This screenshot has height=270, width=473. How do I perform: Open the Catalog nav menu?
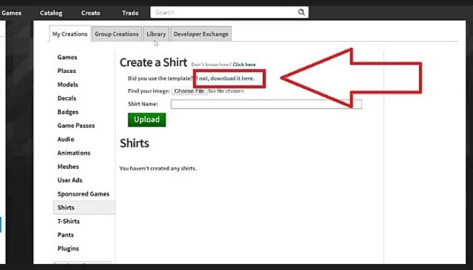click(x=51, y=13)
